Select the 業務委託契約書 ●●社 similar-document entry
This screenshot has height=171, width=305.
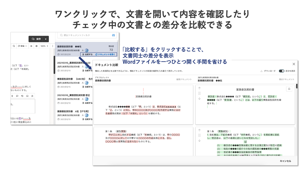pyautogui.click(x=87, y=50)
